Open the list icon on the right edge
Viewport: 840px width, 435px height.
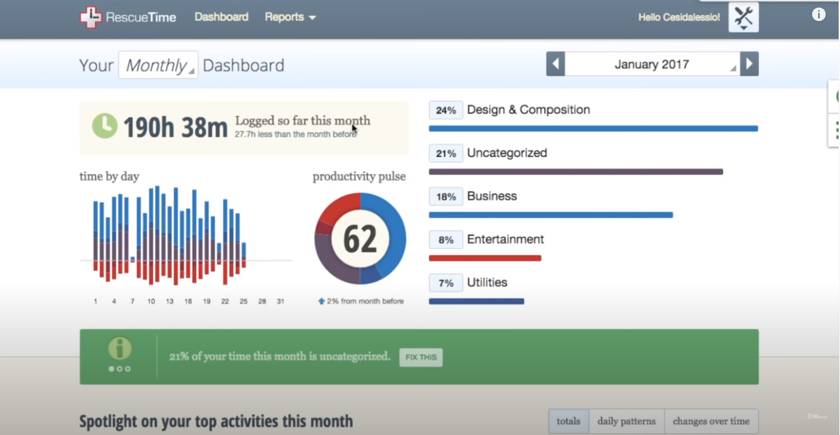[x=836, y=129]
